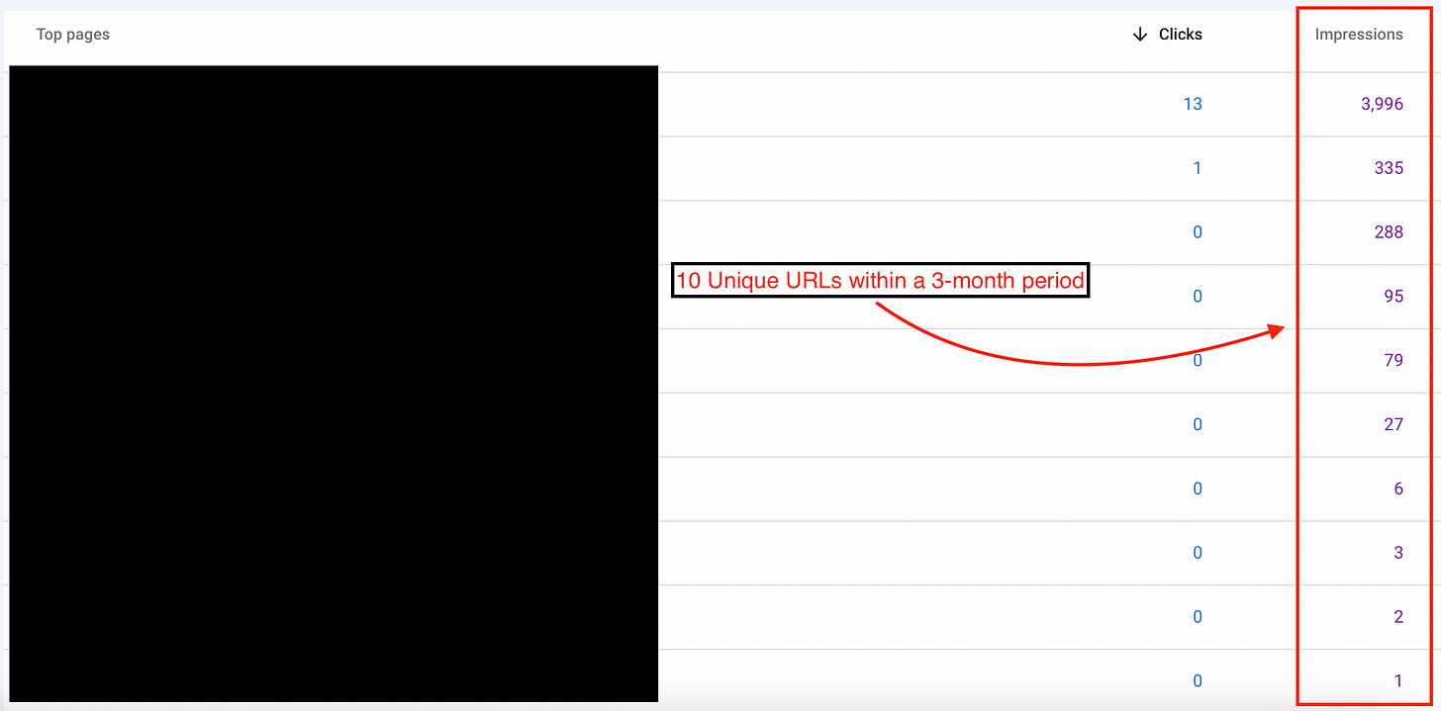Image resolution: width=1441 pixels, height=711 pixels.
Task: Sort by the Clicks column header
Action: pyautogui.click(x=1181, y=35)
